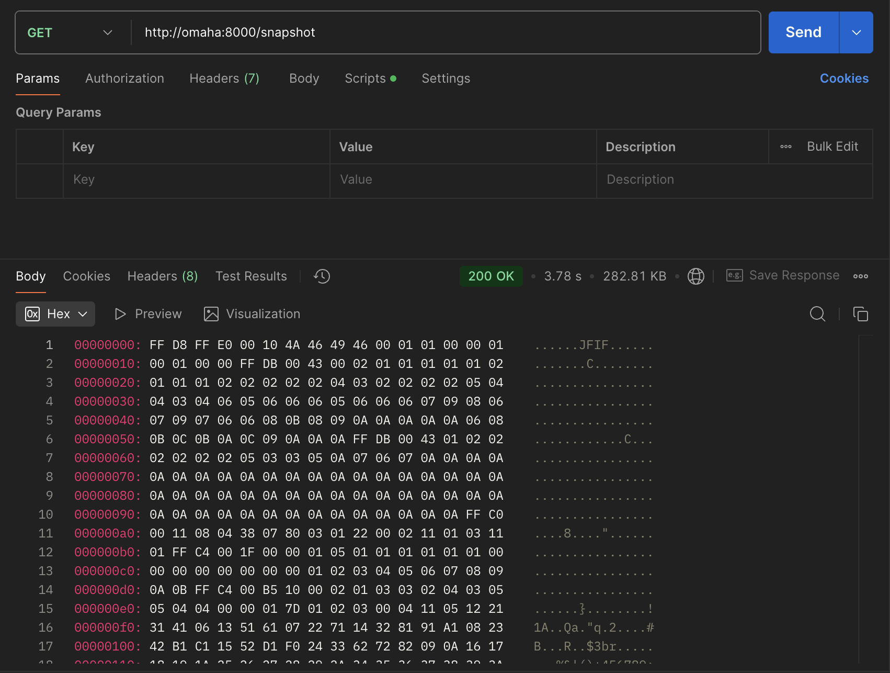The image size is (890, 673).
Task: Click the request URL input field
Action: point(444,32)
